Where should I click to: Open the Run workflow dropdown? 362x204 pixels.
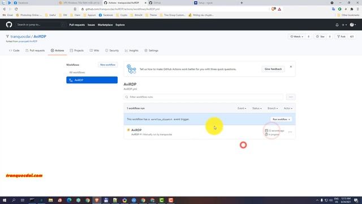pyautogui.click(x=281, y=120)
